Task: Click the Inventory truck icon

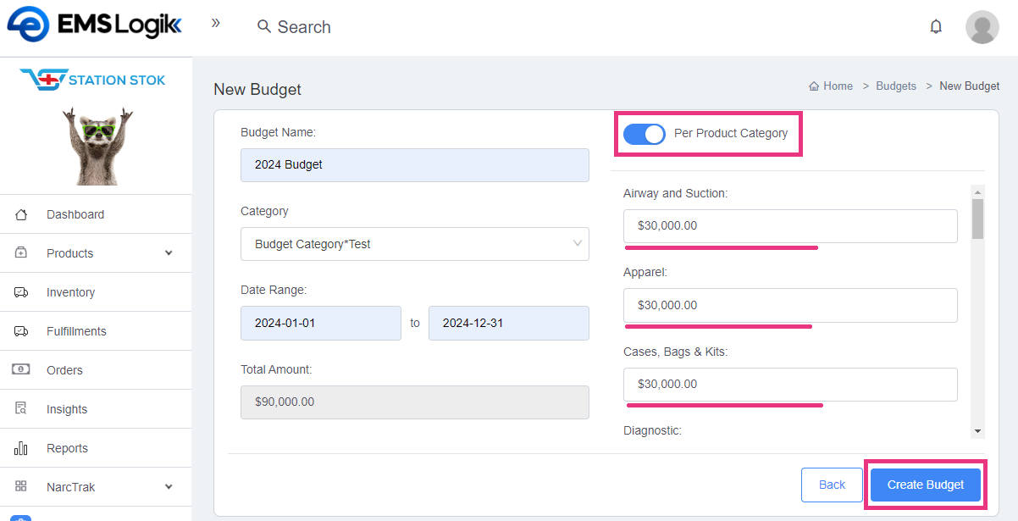Action: click(x=22, y=292)
